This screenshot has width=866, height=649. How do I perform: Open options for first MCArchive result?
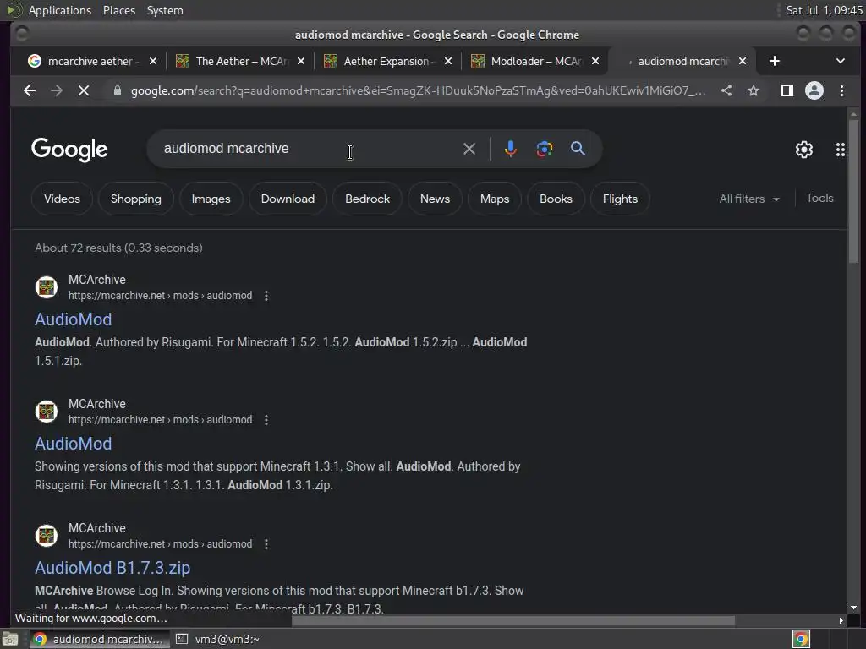point(266,296)
